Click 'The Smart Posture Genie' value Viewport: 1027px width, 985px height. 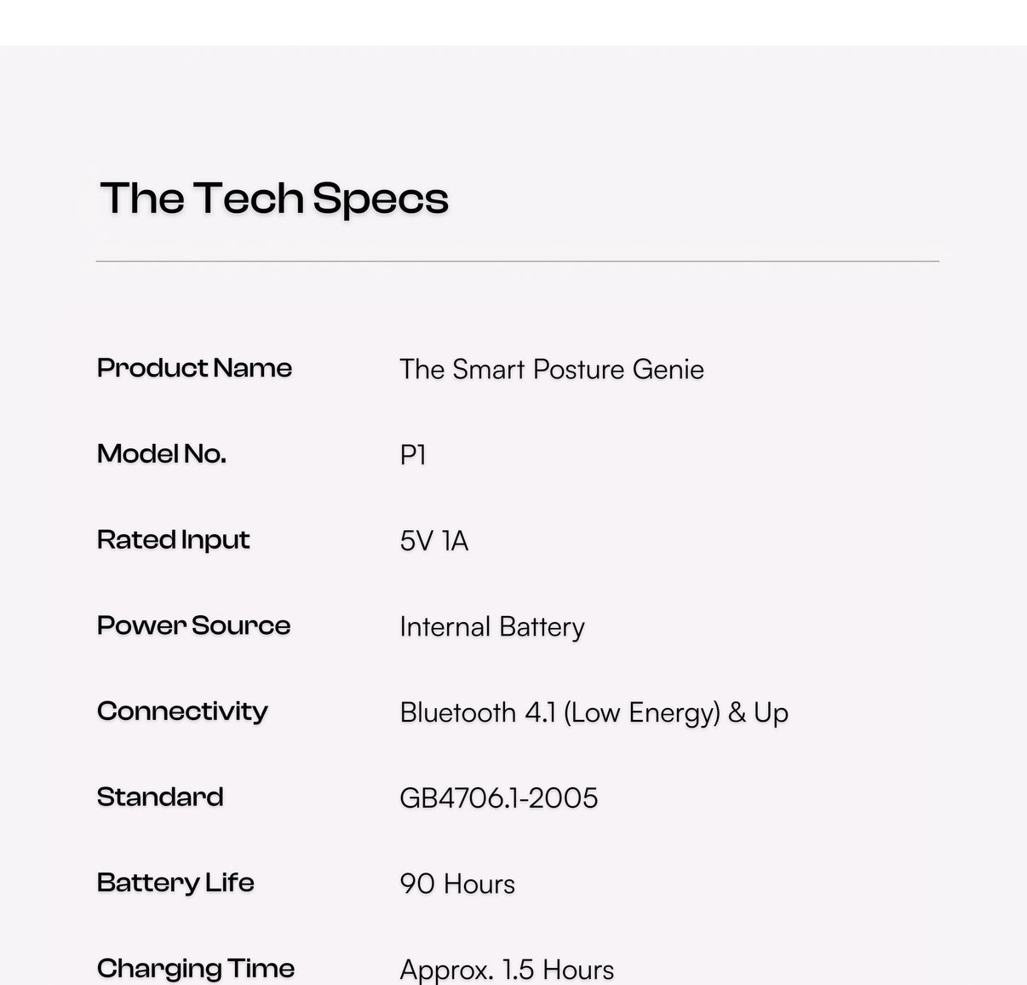[552, 369]
